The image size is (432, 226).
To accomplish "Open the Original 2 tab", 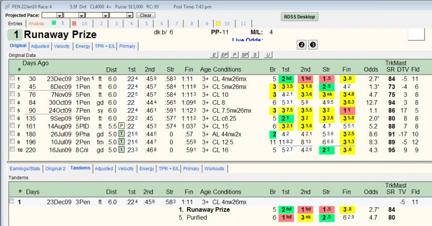I will point(56,169).
